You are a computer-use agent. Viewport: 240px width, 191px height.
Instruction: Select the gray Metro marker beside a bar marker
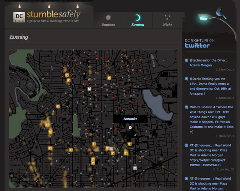pos(111,149)
